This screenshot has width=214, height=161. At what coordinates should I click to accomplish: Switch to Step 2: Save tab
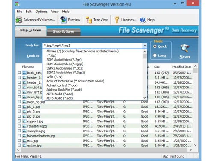pos(64,32)
